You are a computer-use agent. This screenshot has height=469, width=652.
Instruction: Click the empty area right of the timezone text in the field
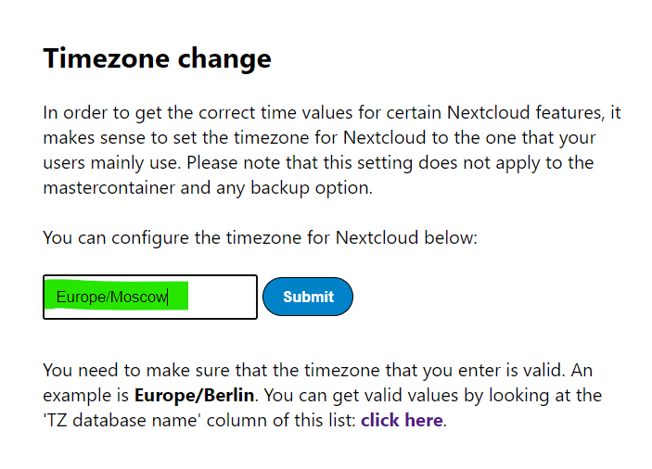[x=223, y=297]
